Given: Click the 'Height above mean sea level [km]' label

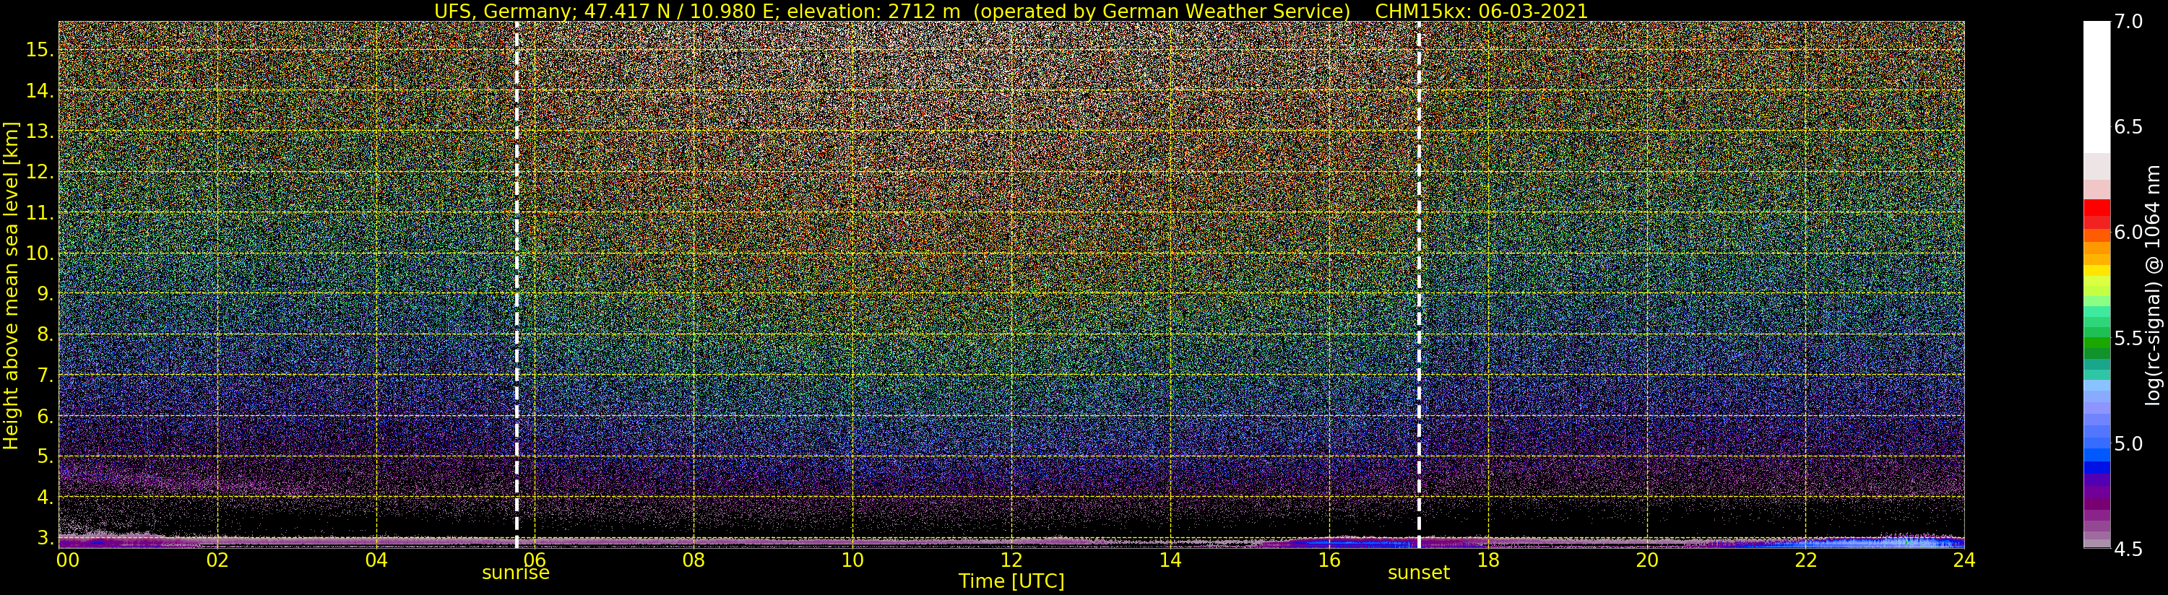Looking at the screenshot, I should tap(11, 285).
